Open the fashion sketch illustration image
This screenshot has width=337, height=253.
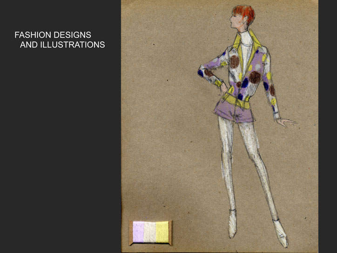[220, 127]
